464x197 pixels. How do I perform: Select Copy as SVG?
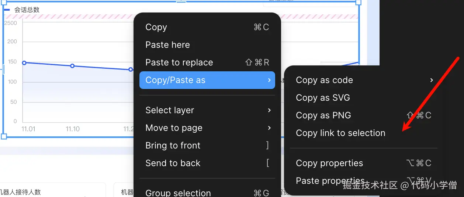323,98
